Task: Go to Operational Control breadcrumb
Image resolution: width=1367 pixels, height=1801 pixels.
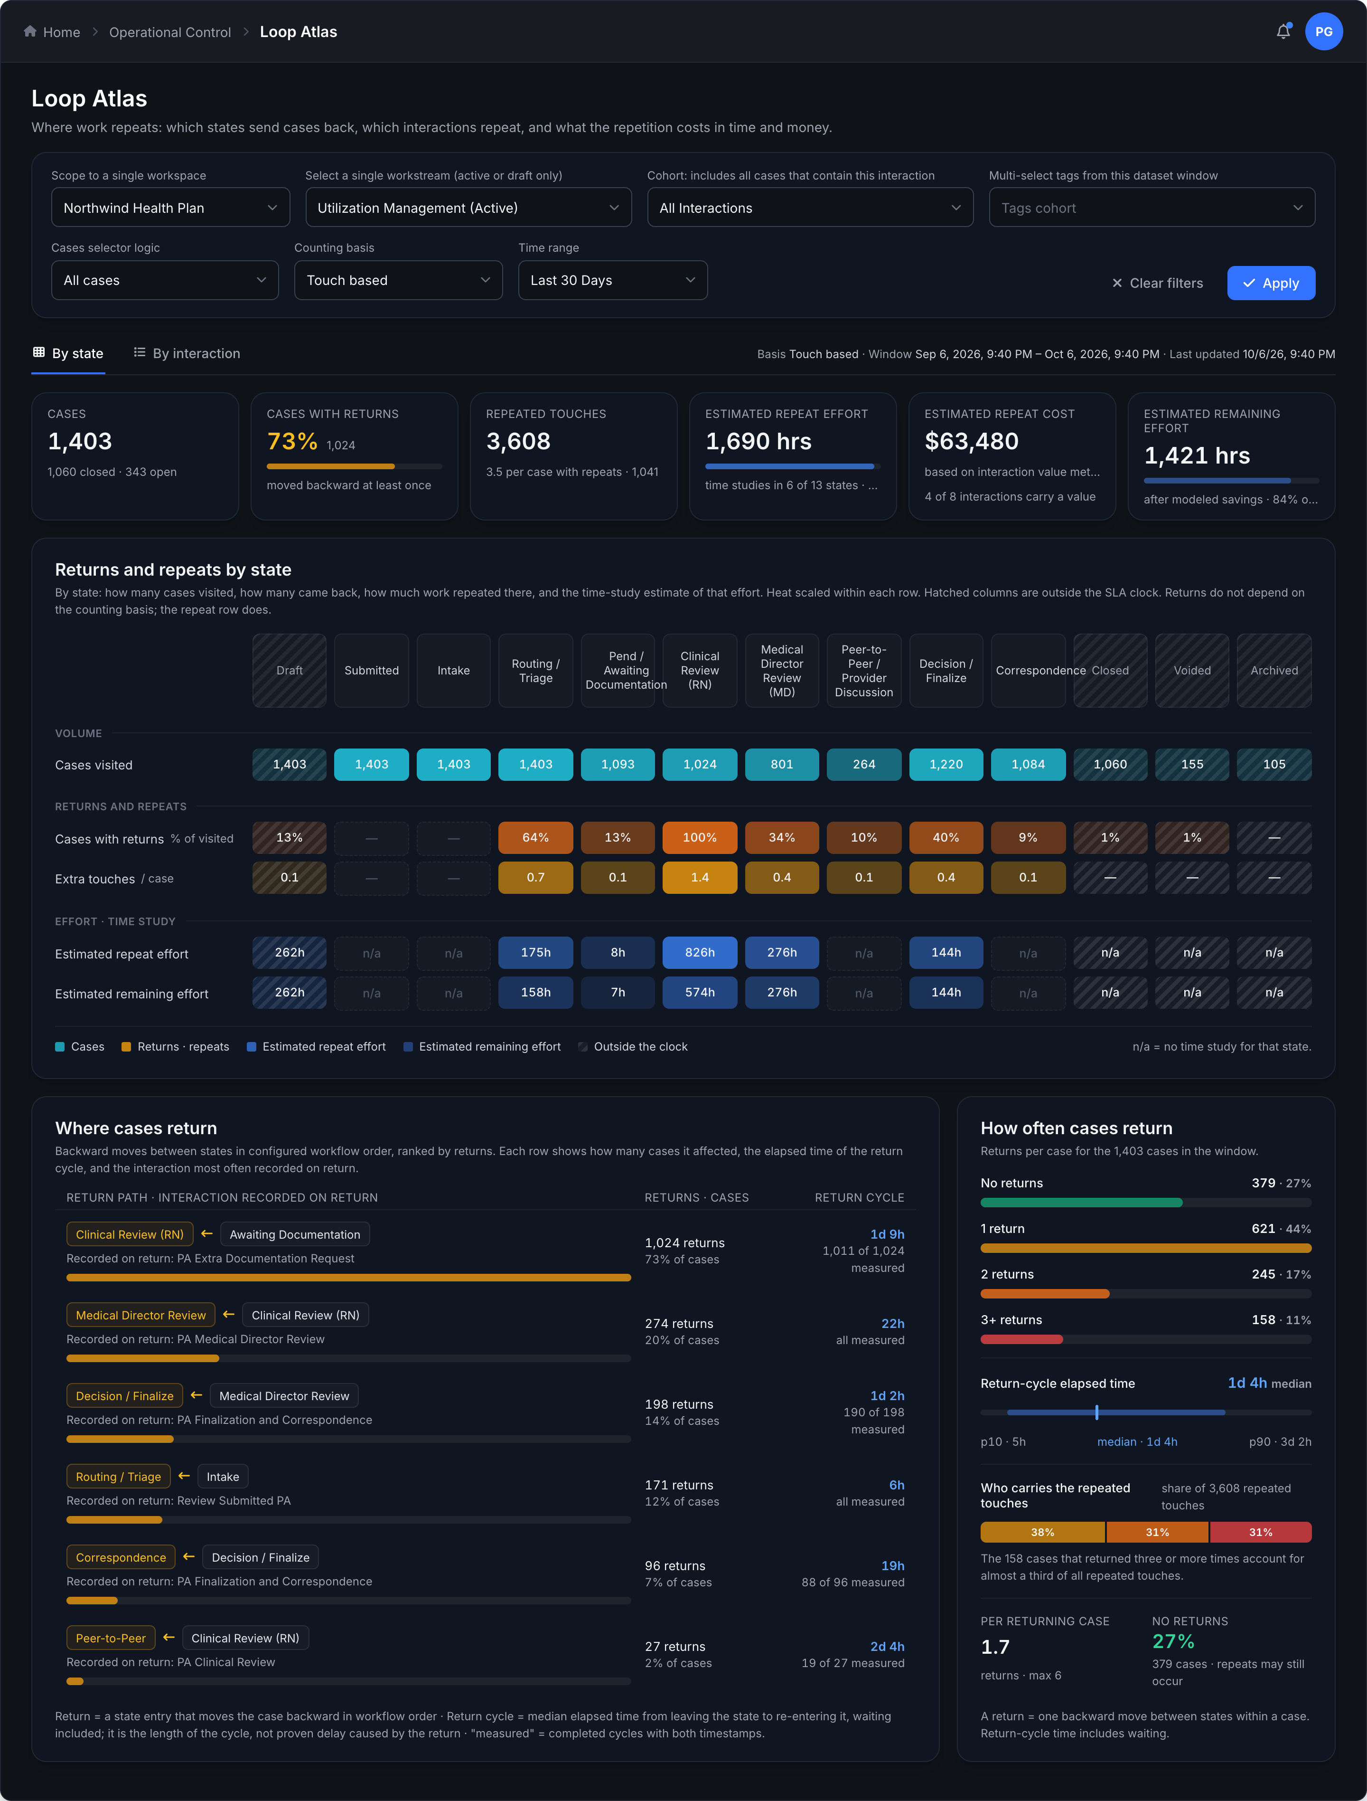Action: (170, 32)
